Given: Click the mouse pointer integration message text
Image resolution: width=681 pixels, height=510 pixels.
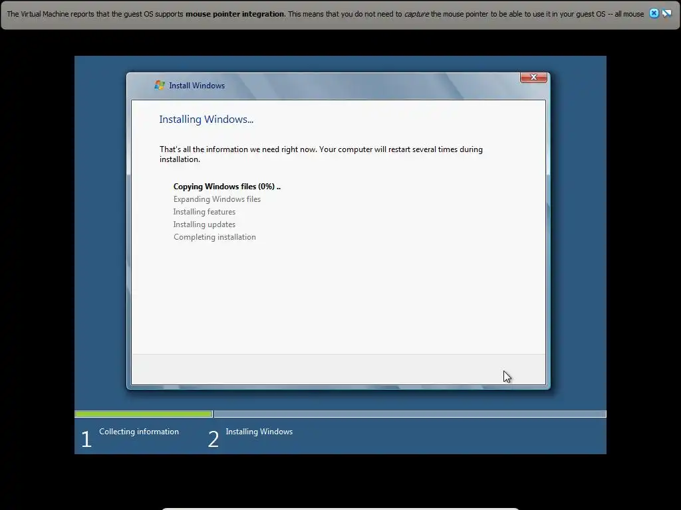Looking at the screenshot, I should (x=325, y=14).
